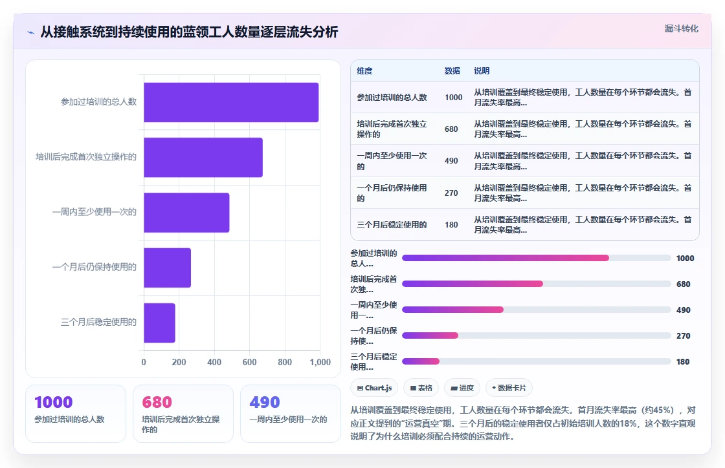The height and width of the screenshot is (468, 725).
Task: Open the 490 一周内至少使用一次的 stat card
Action: pos(291,414)
